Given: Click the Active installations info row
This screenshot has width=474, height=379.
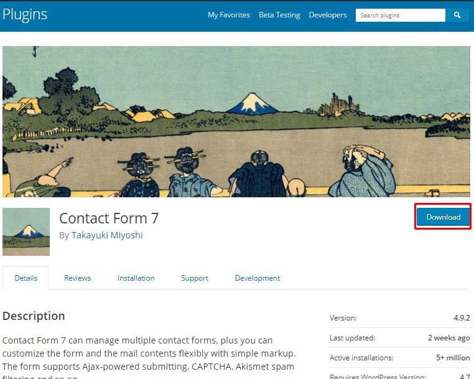Looking at the screenshot, I should (x=399, y=357).
